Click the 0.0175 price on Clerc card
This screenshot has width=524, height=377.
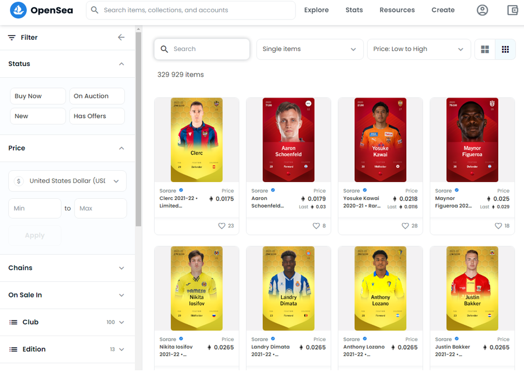225,199
